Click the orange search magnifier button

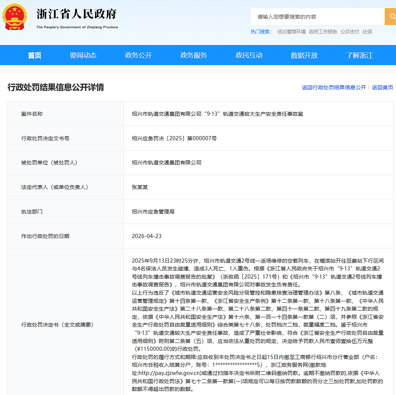point(391,17)
